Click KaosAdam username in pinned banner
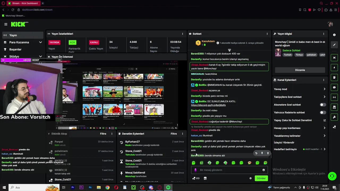This screenshot has width=340, height=191. [x=208, y=41]
